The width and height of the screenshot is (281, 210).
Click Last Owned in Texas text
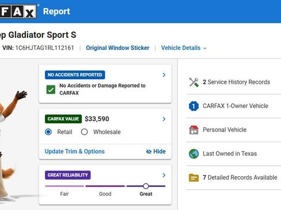[x=230, y=153]
